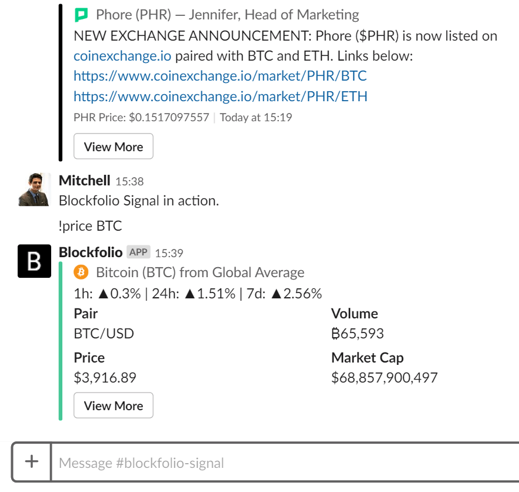Click the green Phore logo icon
This screenshot has width=519, height=492.
[x=81, y=15]
